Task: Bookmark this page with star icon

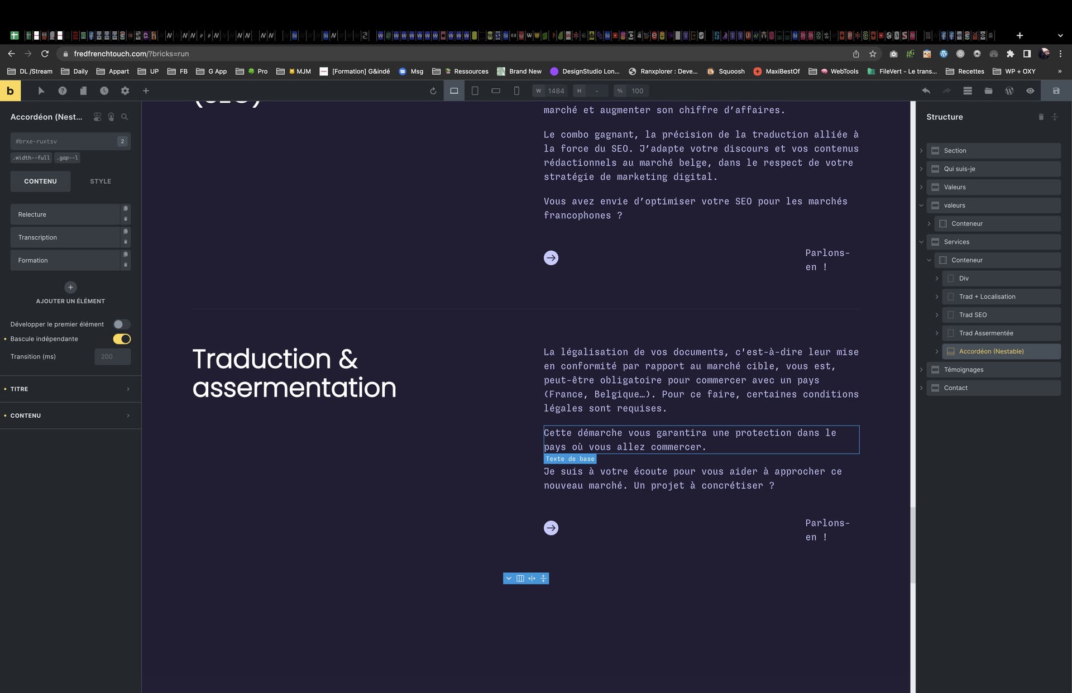Action: (873, 54)
